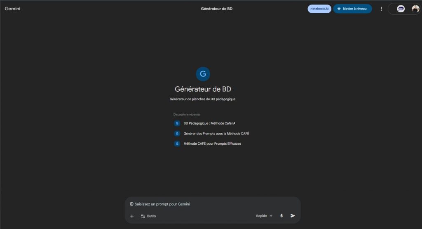Open Générer des Prompts avec la Méthode CAFÉ

click(x=216, y=134)
